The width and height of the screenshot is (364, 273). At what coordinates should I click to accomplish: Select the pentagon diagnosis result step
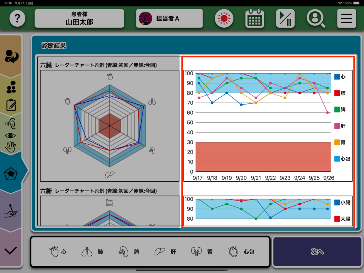click(x=11, y=173)
